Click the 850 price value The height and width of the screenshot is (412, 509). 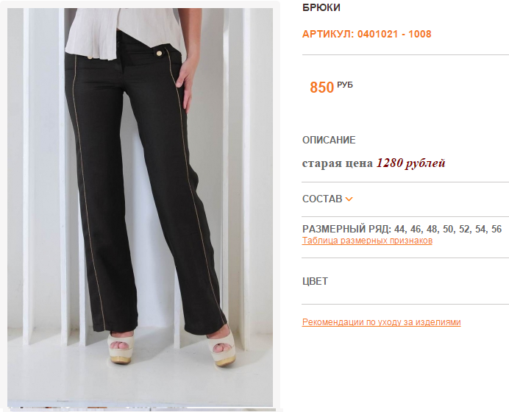coord(321,88)
